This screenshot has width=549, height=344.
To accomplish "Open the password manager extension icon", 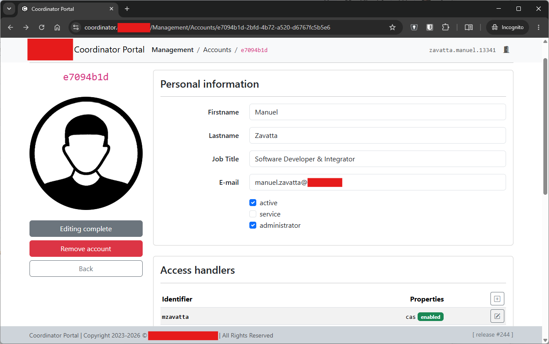I will [x=414, y=27].
